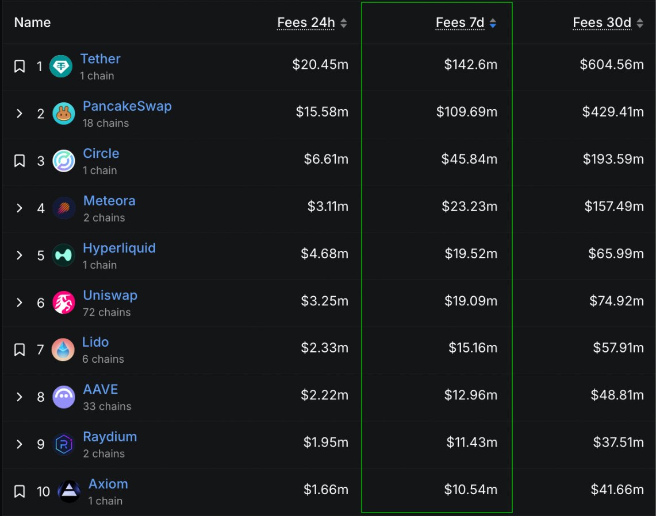
Task: Open the Hyperliquid protocol link
Action: tap(119, 248)
